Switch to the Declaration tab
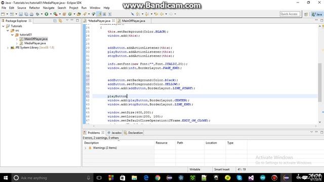The image size is (324, 182). [134, 133]
